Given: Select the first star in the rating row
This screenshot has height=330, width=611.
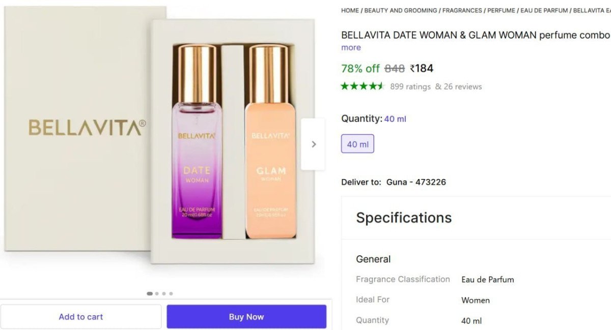Looking at the screenshot, I should (344, 86).
